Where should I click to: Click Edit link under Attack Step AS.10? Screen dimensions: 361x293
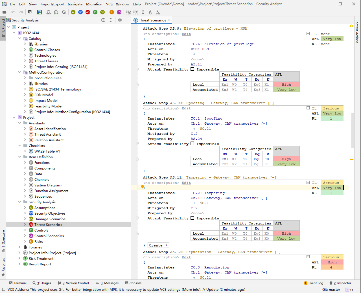(186, 108)
